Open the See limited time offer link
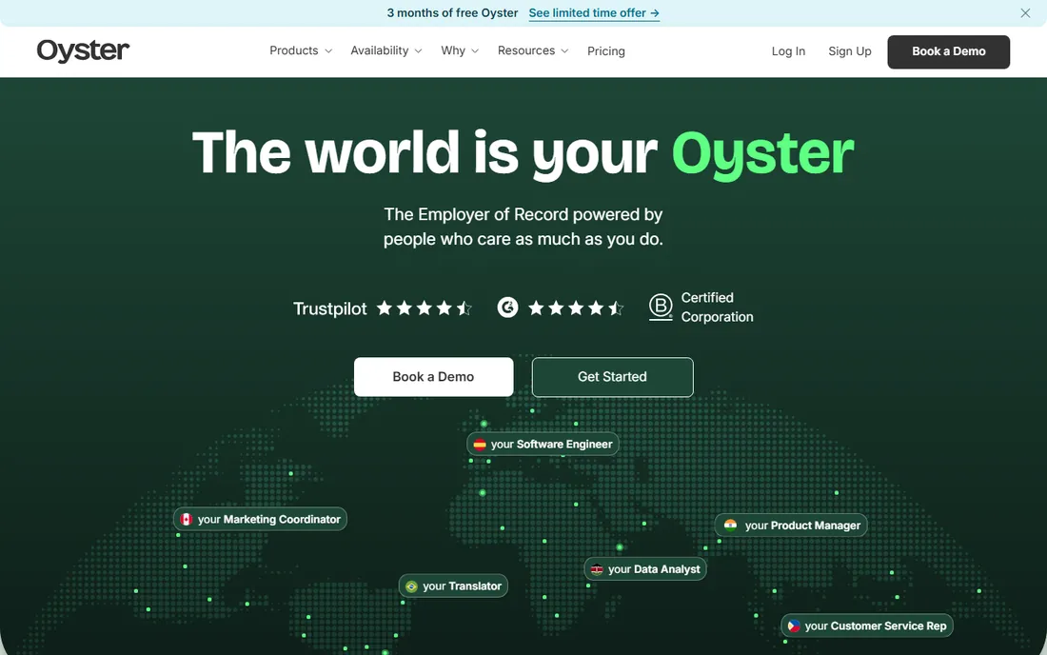Viewport: 1047px width, 655px height. click(x=594, y=12)
